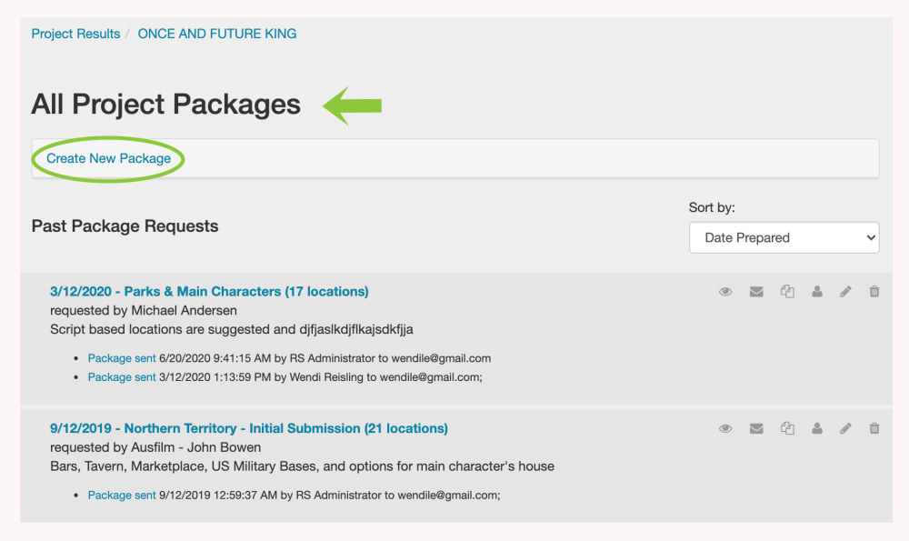Click person icon for Northern Territory package
This screenshot has height=541, width=909.
click(x=817, y=428)
